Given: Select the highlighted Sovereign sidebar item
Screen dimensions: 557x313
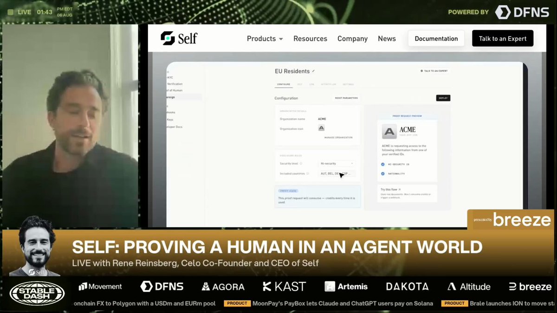Looking at the screenshot, I should tap(184, 97).
